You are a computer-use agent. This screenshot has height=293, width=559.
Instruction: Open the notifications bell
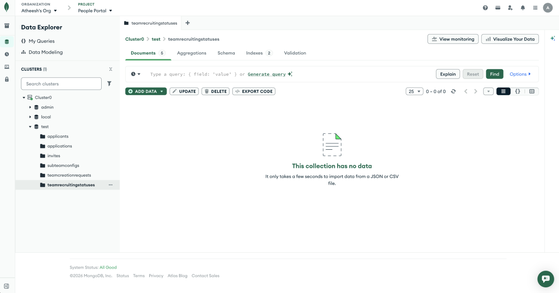click(x=523, y=7)
